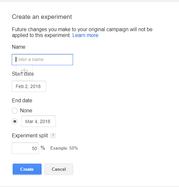The height and width of the screenshot is (187, 179).
Task: Click the Example: 50% hint text
Action: [64, 148]
